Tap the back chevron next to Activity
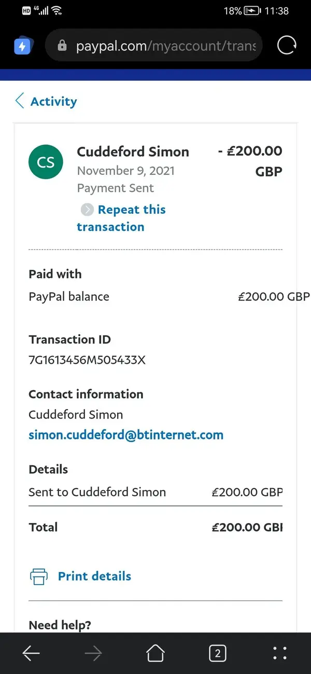Viewport: 311px width, 674px height. (x=20, y=101)
